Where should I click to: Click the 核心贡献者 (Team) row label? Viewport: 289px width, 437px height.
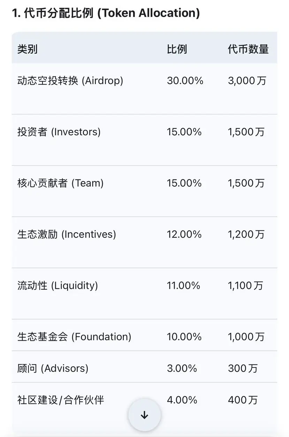60,183
